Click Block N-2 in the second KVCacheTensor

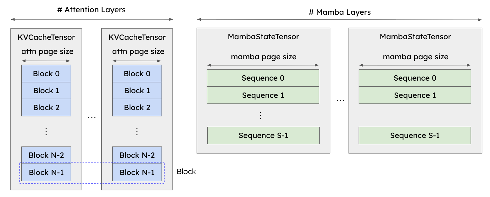point(137,155)
